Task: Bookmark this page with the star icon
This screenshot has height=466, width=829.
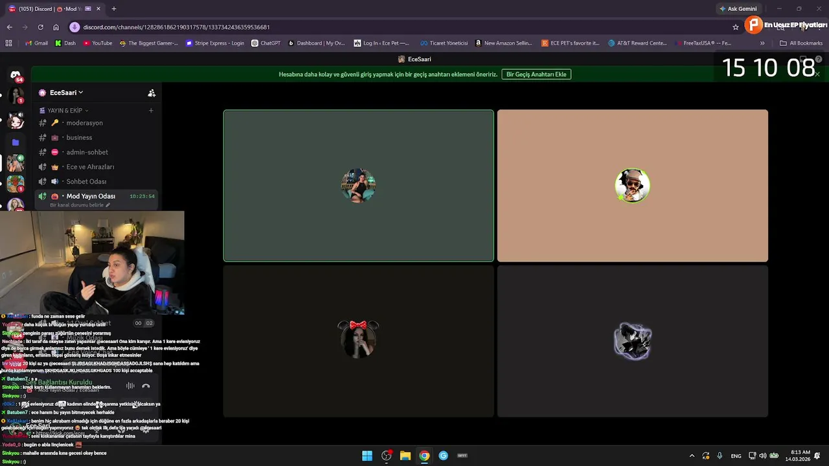Action: click(736, 27)
